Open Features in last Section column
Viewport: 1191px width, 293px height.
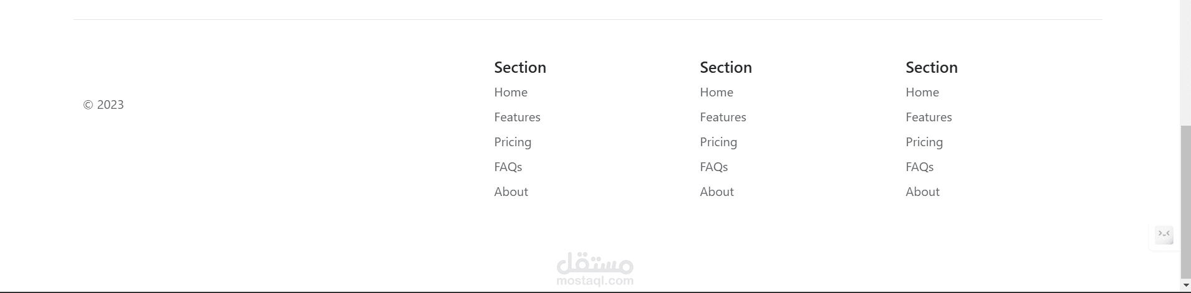click(928, 117)
